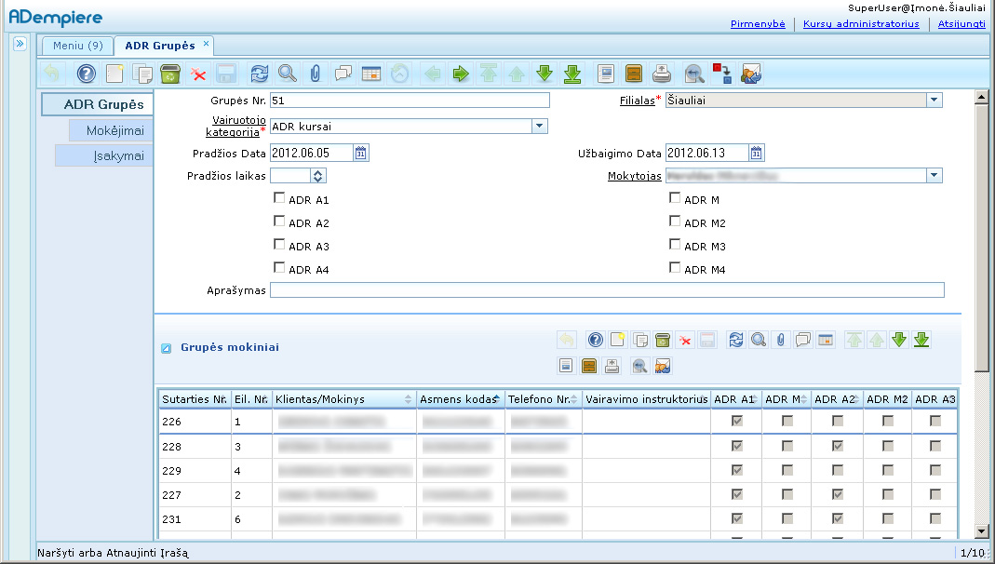Check the ADR A4 form checkbox
The height and width of the screenshot is (564, 995).
279,268
